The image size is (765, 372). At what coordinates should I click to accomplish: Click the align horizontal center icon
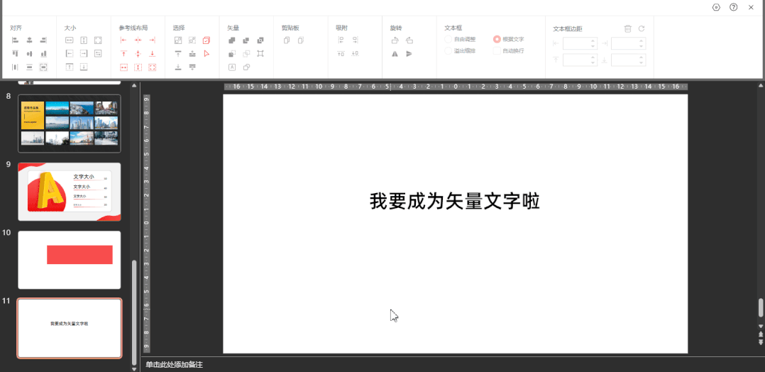29,40
